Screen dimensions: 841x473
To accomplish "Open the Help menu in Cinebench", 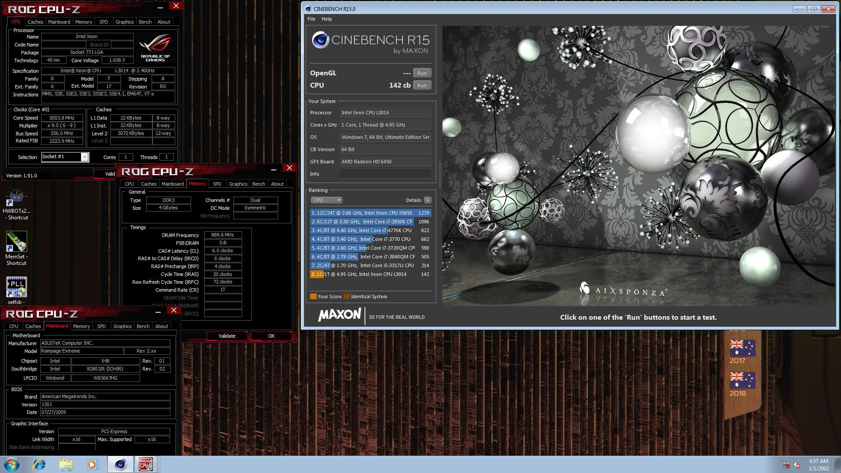I will 326,19.
